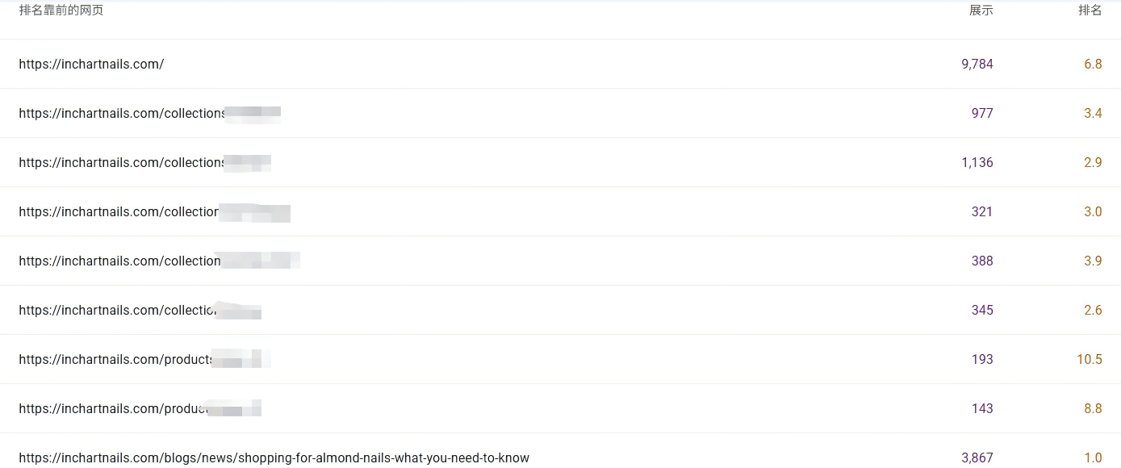This screenshot has width=1121, height=468.
Task: Click the 1.0 ranking value
Action: click(x=1093, y=458)
